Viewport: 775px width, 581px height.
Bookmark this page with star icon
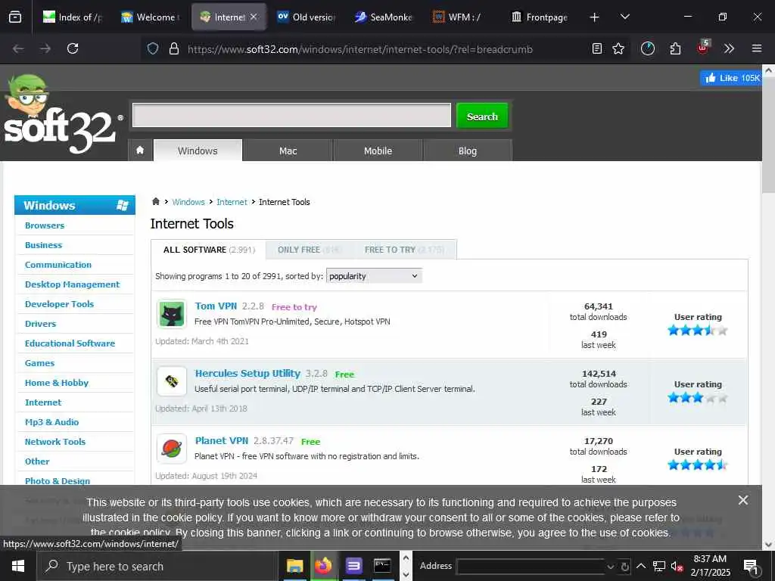618,48
